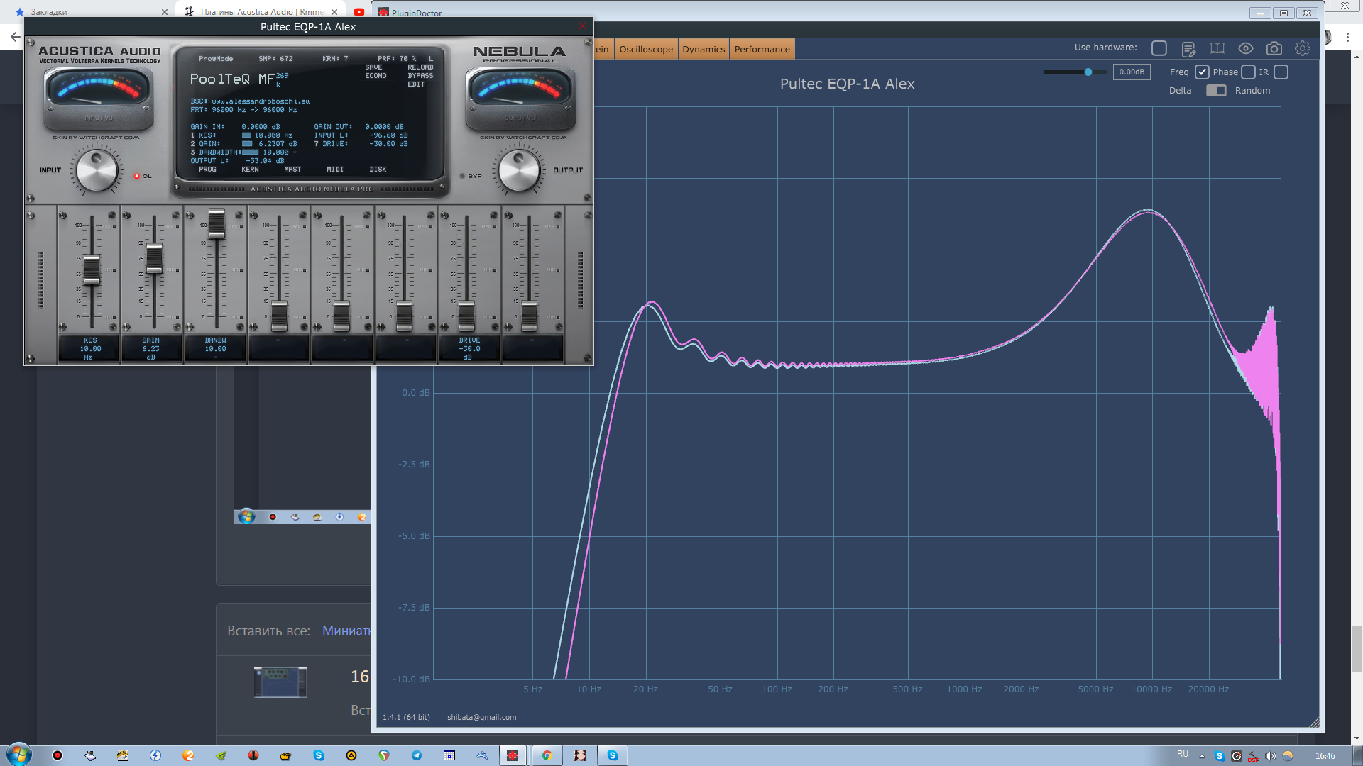Screen dimensions: 1363x766
Task: Enable the Use hardware checkbox
Action: pyautogui.click(x=1159, y=48)
